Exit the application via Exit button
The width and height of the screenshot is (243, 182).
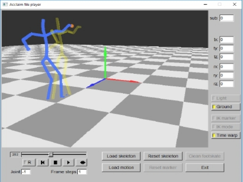[x=205, y=168]
